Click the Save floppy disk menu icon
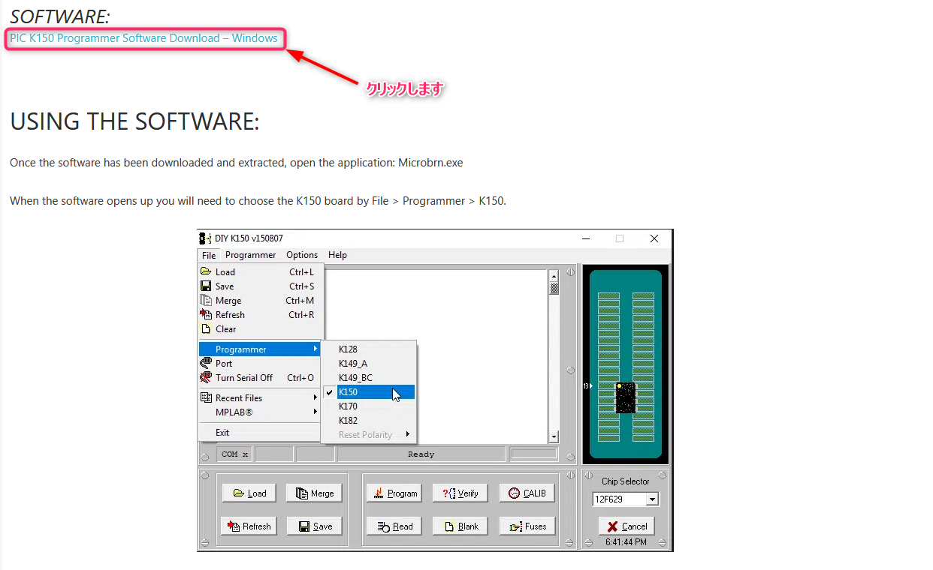 tap(206, 286)
